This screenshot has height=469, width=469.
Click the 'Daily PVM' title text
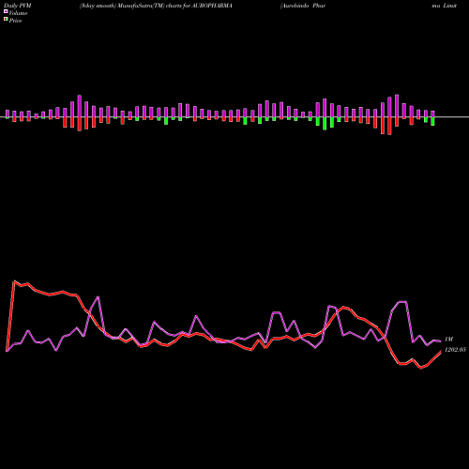(18, 6)
